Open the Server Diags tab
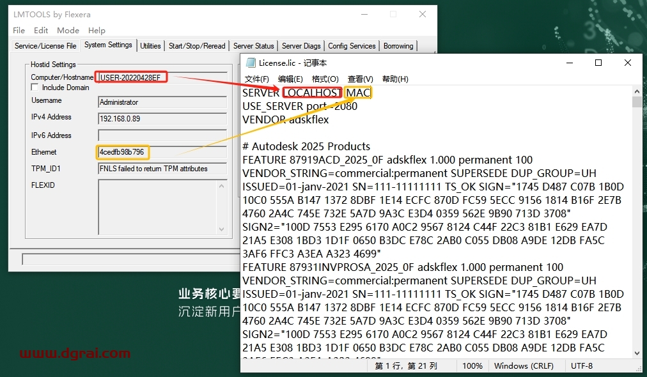The image size is (647, 377). point(301,46)
